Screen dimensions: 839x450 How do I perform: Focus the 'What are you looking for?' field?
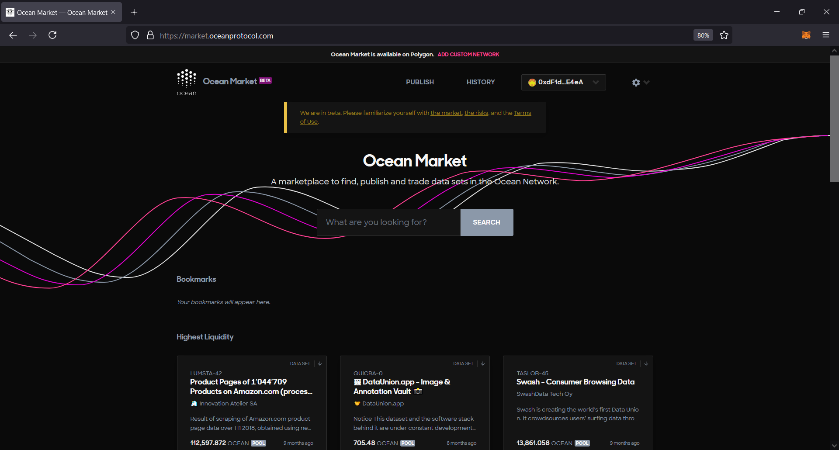388,222
